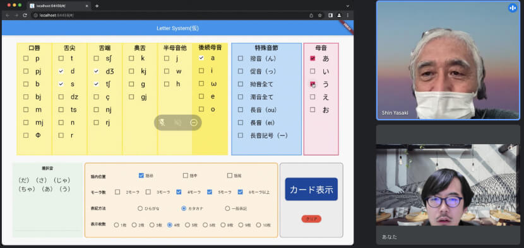
Task: Check the nj checkbox
Action: (96, 110)
